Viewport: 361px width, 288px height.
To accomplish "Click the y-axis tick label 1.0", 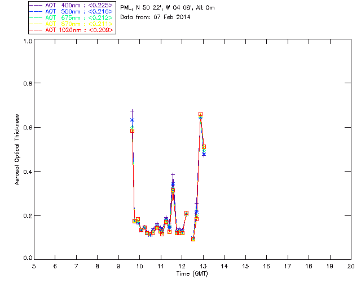I will pos(28,41).
